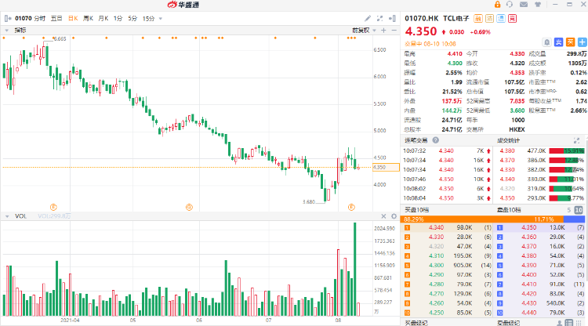The image size is (588, 326).
Task: Select the 周K weekly candlestick tab
Action: pos(88,18)
